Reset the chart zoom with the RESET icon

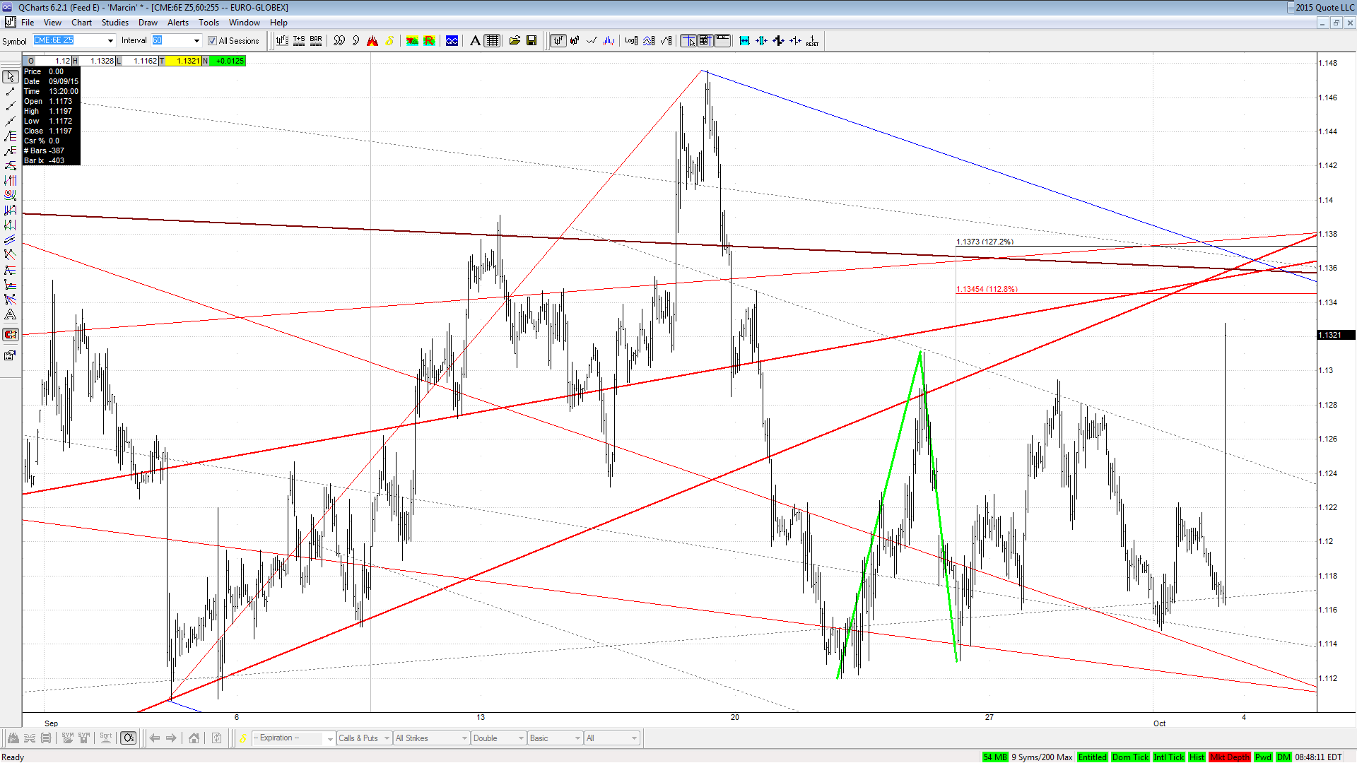click(812, 41)
